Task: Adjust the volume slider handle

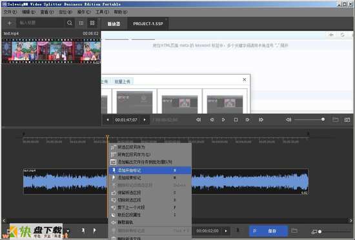Action: [x=323, y=119]
